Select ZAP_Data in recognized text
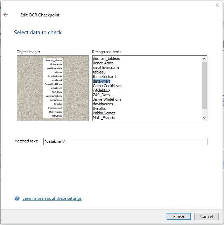 click(101, 95)
